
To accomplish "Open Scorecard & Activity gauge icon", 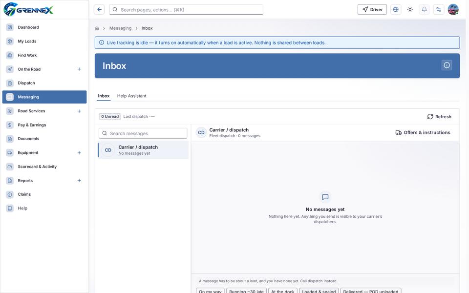I will pos(10,167).
